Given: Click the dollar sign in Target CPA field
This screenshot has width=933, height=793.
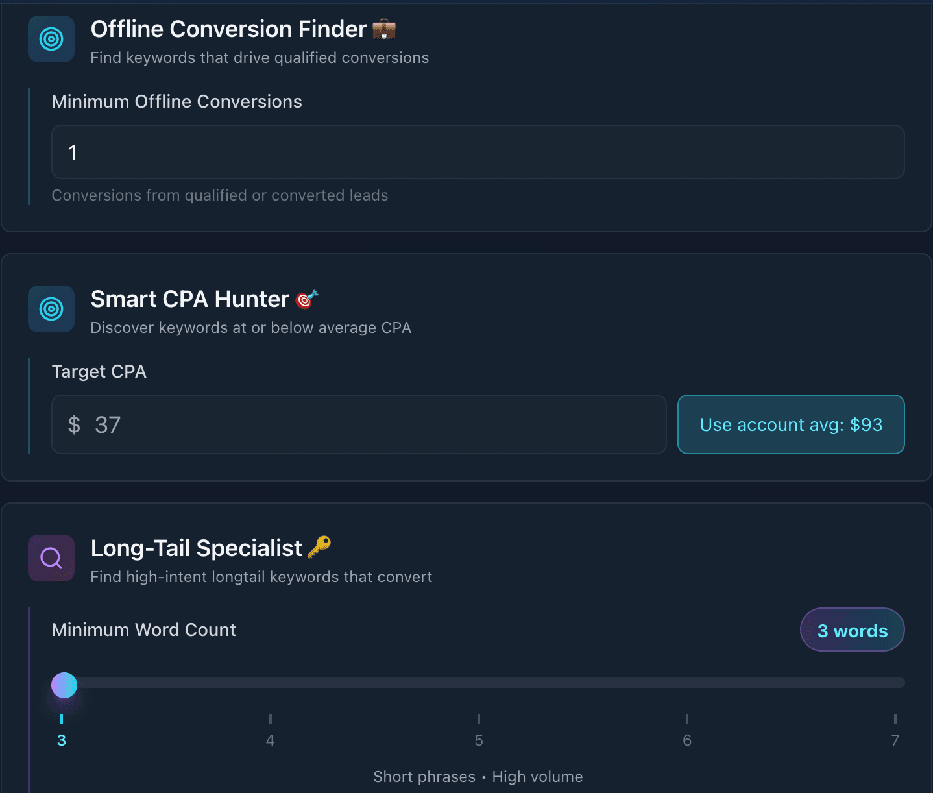Looking at the screenshot, I should [x=74, y=425].
